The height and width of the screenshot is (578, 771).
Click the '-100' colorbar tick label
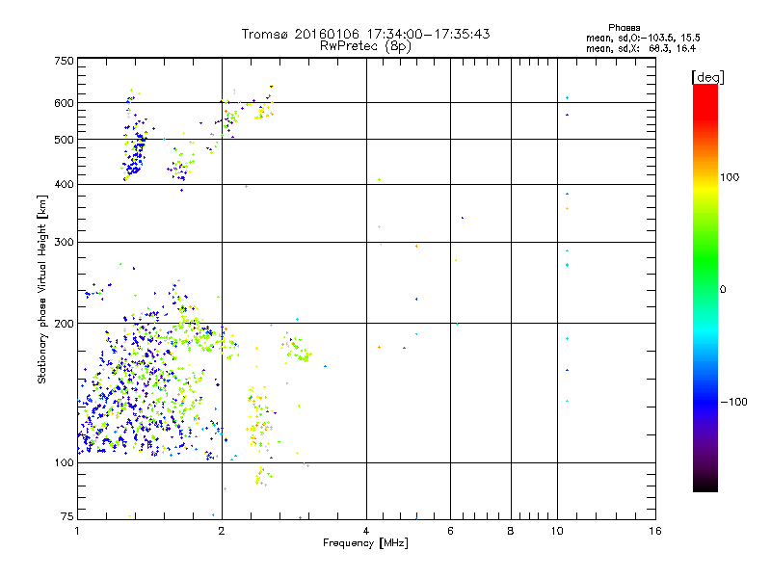click(734, 402)
